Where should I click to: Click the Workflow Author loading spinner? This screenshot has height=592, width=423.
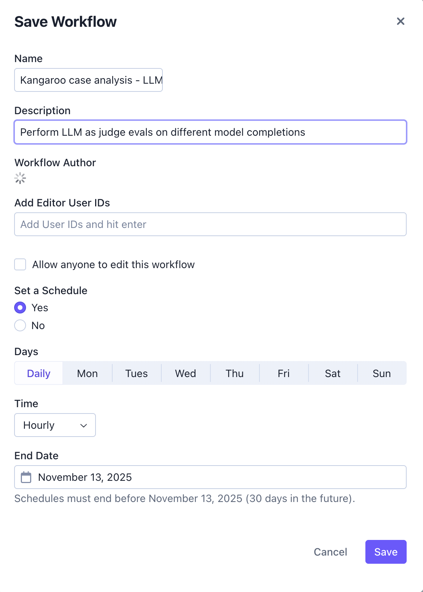click(x=20, y=178)
